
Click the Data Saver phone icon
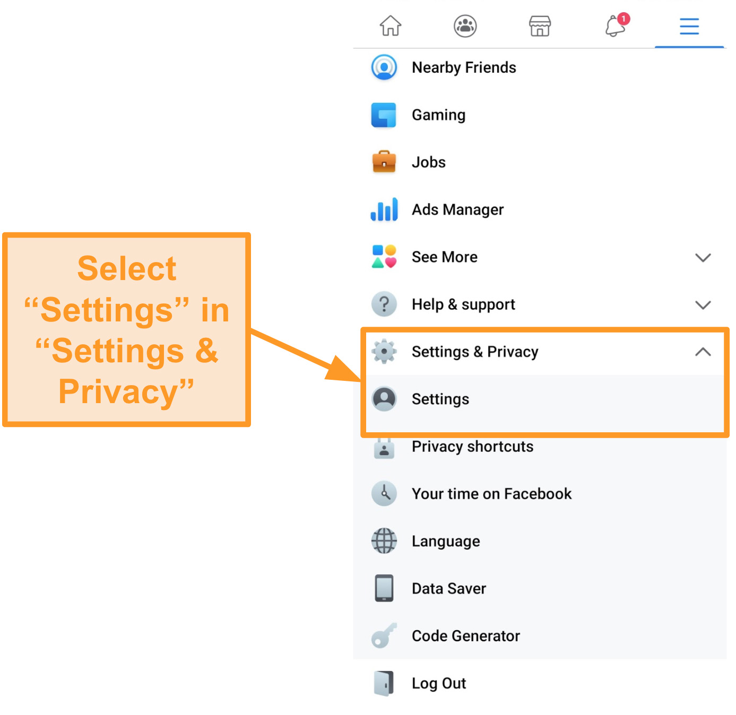click(384, 588)
